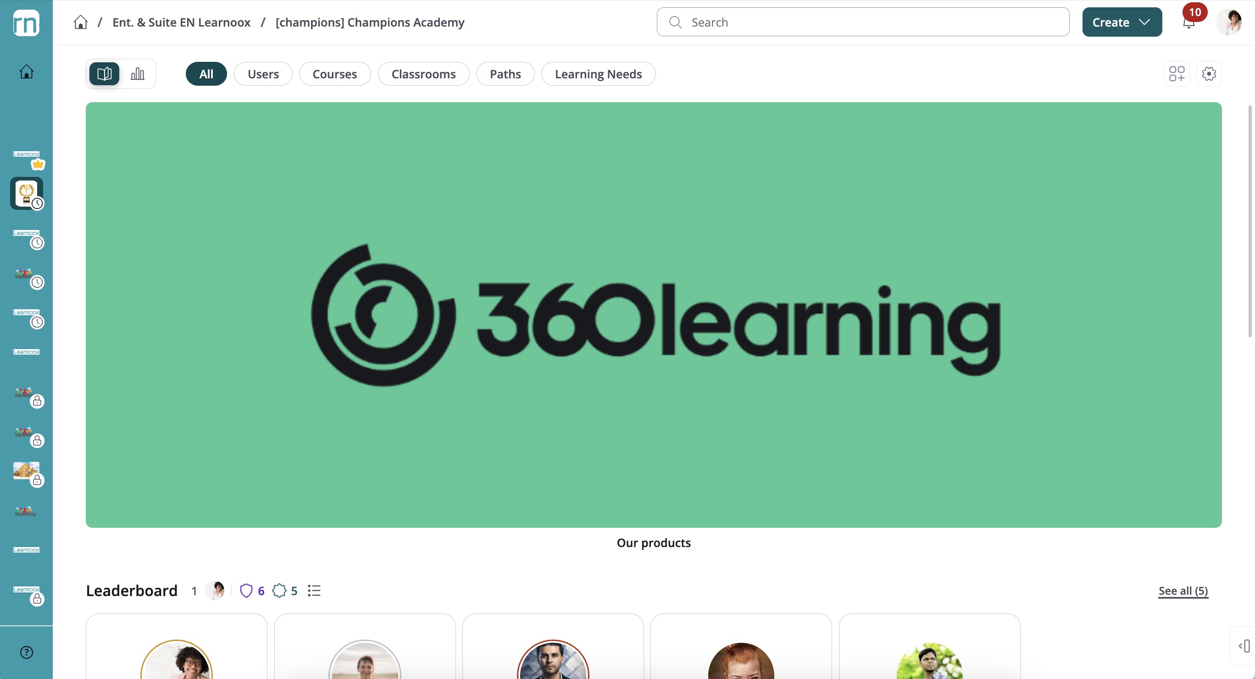Open Ent. & Suite EN Learnoox breadcrumb
This screenshot has width=1255, height=679.
181,22
